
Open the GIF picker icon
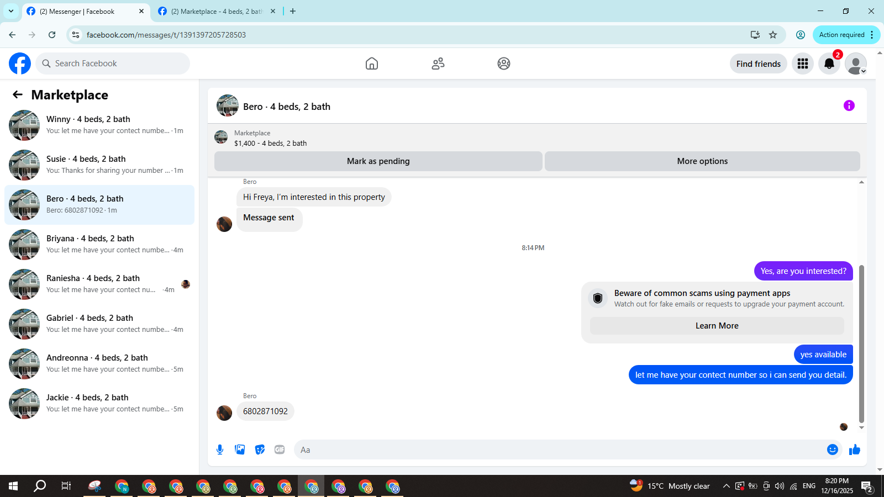click(x=280, y=450)
